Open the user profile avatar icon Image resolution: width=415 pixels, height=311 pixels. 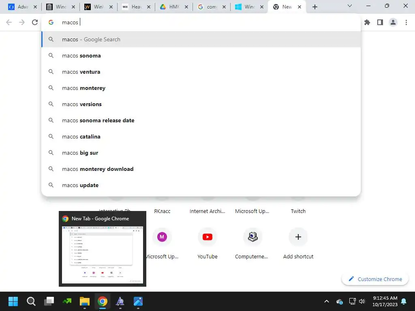pos(393,23)
